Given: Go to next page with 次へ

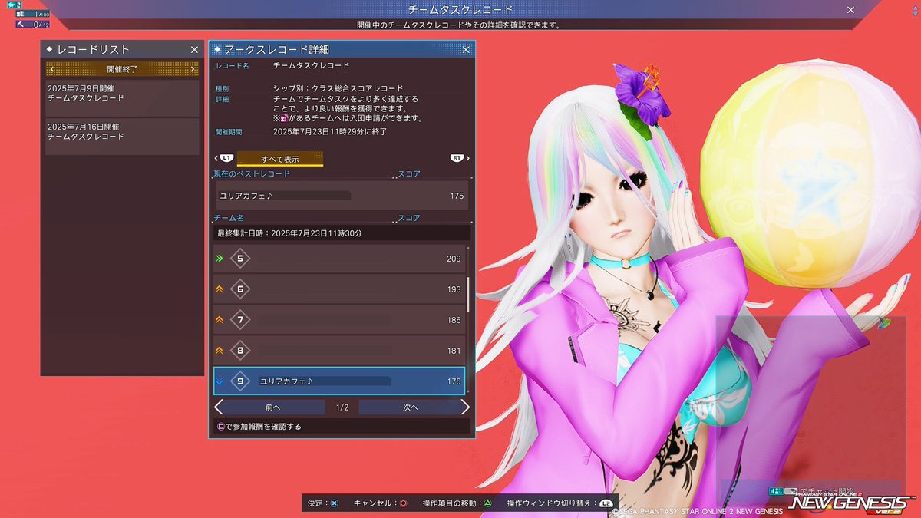Looking at the screenshot, I should click(x=410, y=407).
